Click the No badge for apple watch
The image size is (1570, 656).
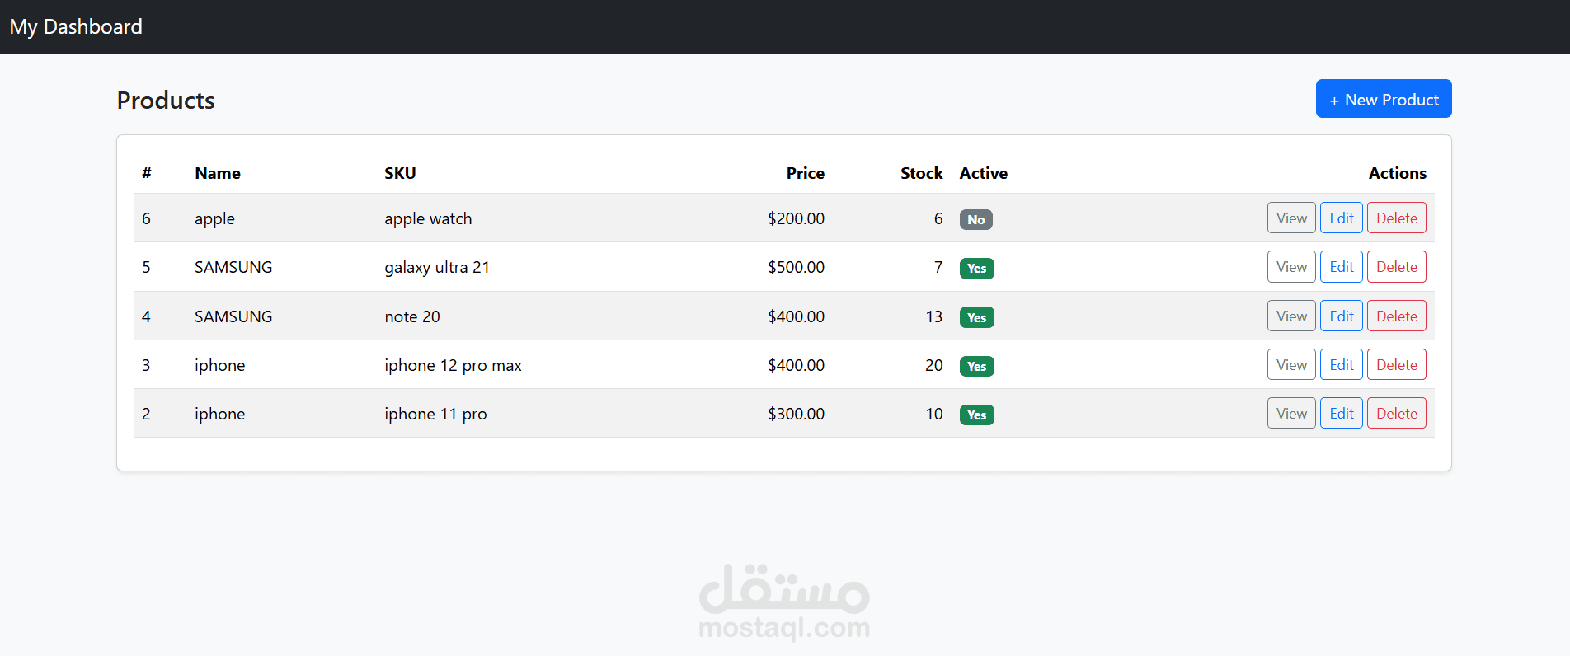click(x=976, y=219)
